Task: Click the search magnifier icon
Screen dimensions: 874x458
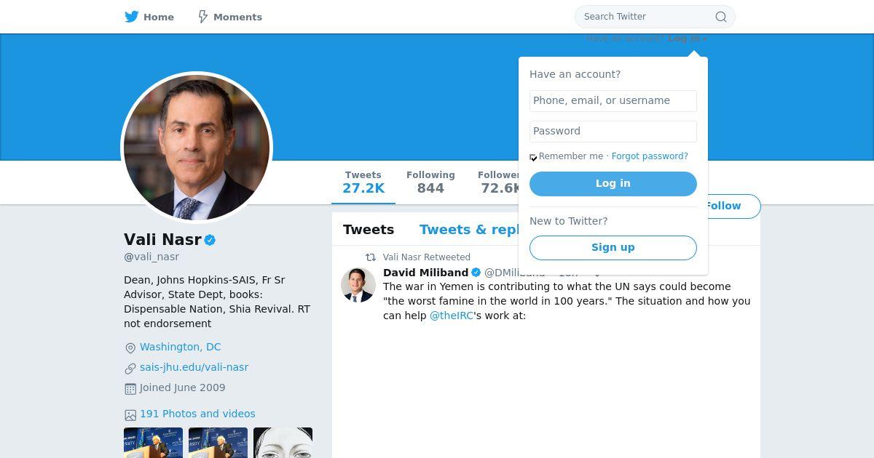Action: [x=721, y=17]
